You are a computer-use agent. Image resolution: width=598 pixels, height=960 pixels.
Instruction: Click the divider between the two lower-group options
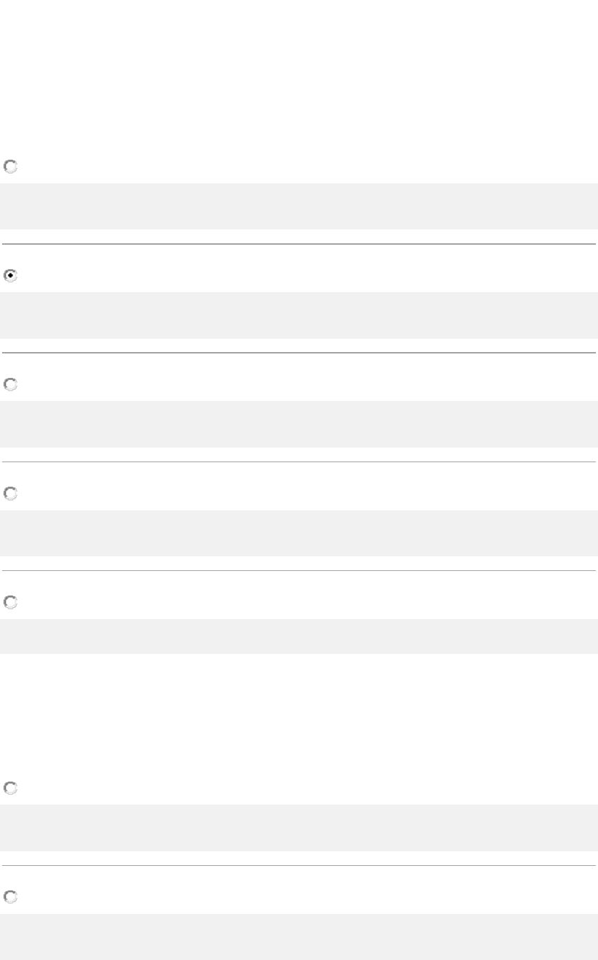pos(299,866)
